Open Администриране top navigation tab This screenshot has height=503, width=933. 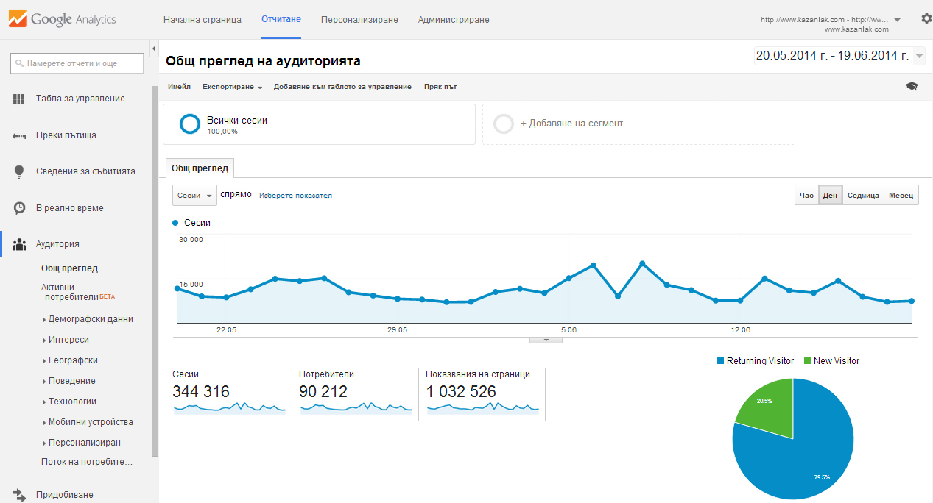(x=453, y=20)
